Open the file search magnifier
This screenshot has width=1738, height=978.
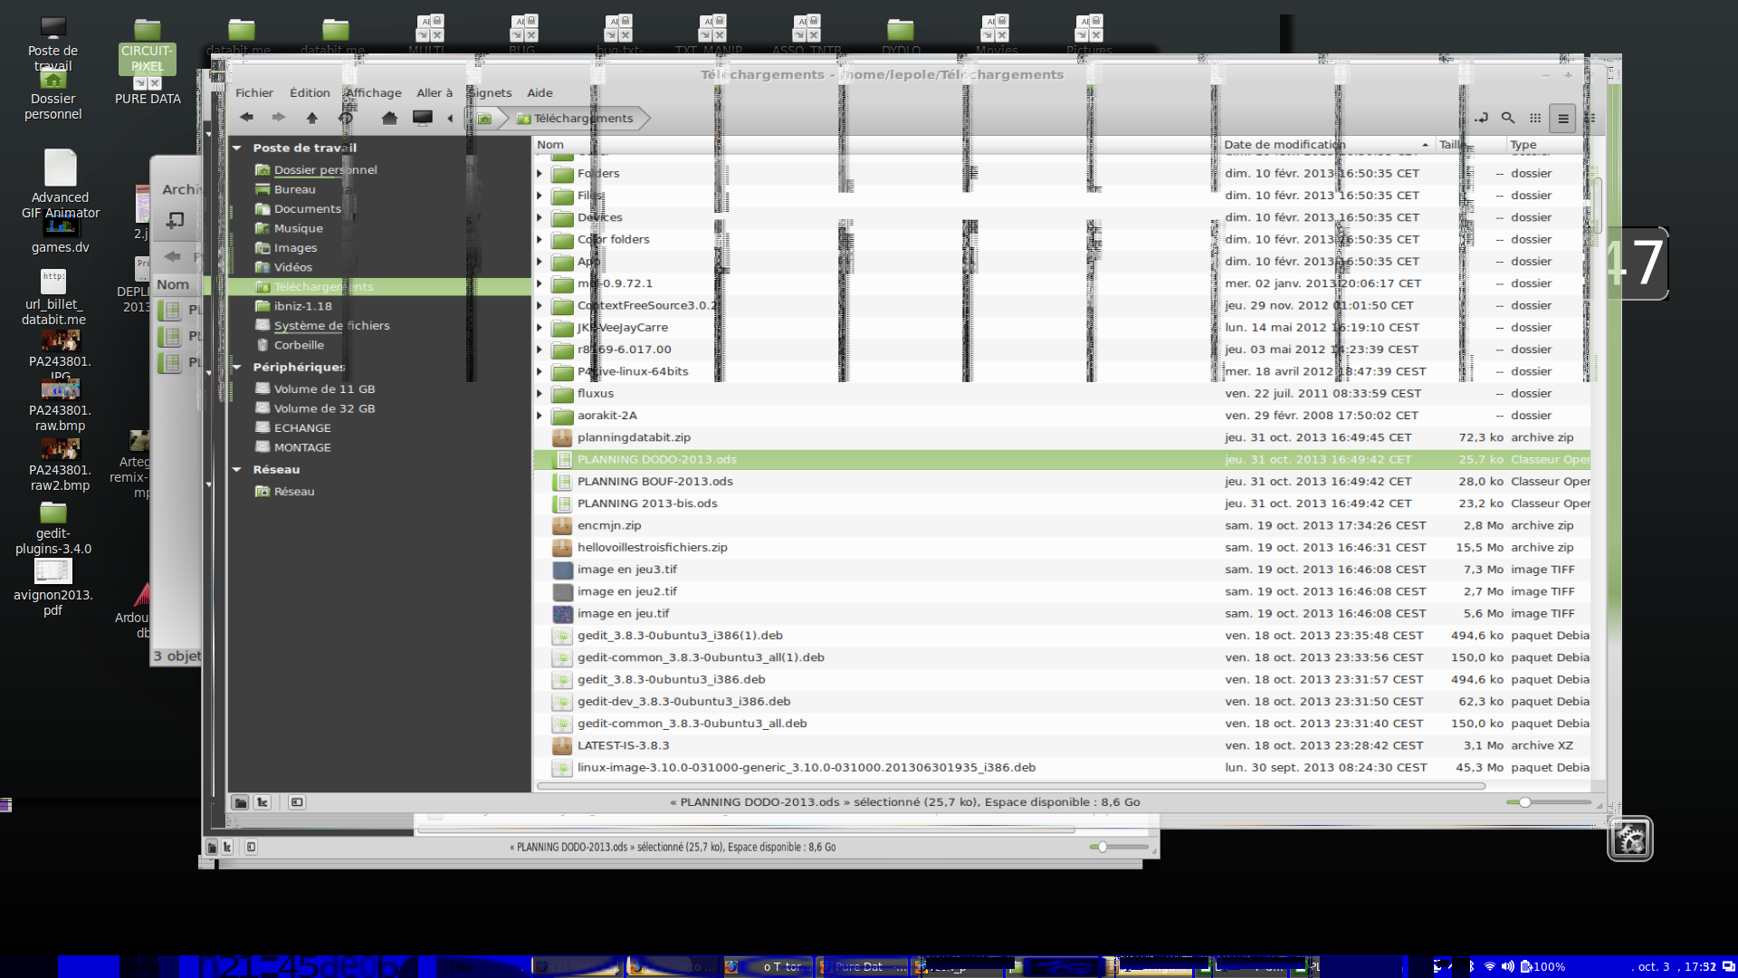(x=1508, y=118)
